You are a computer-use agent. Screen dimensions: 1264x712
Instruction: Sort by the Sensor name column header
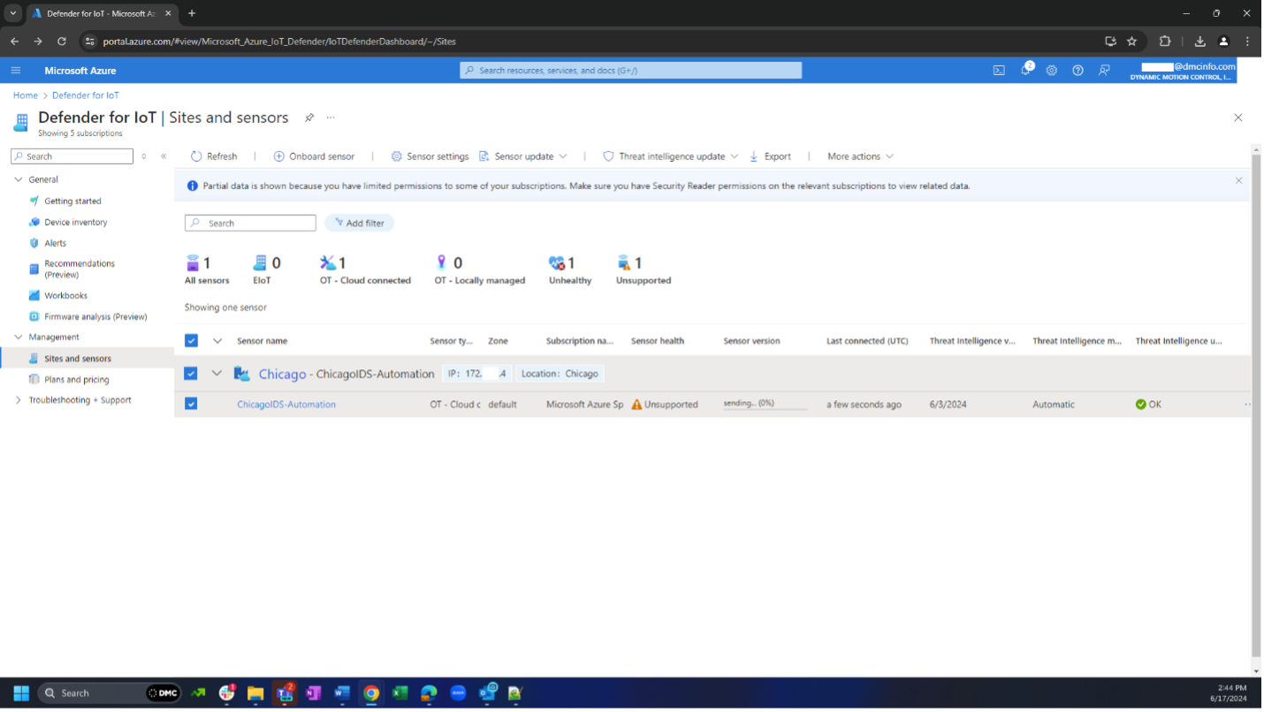(x=262, y=341)
